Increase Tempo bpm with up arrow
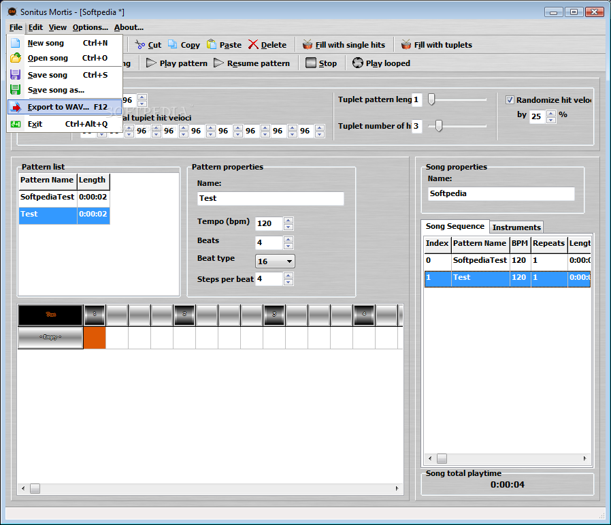The image size is (611, 525). point(288,221)
